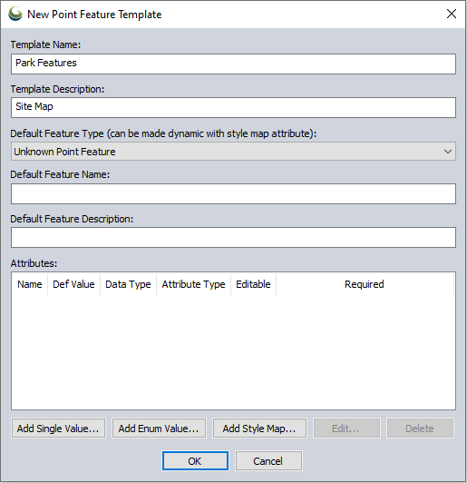
Task: Click the Name column header in Attributes
Action: point(30,284)
